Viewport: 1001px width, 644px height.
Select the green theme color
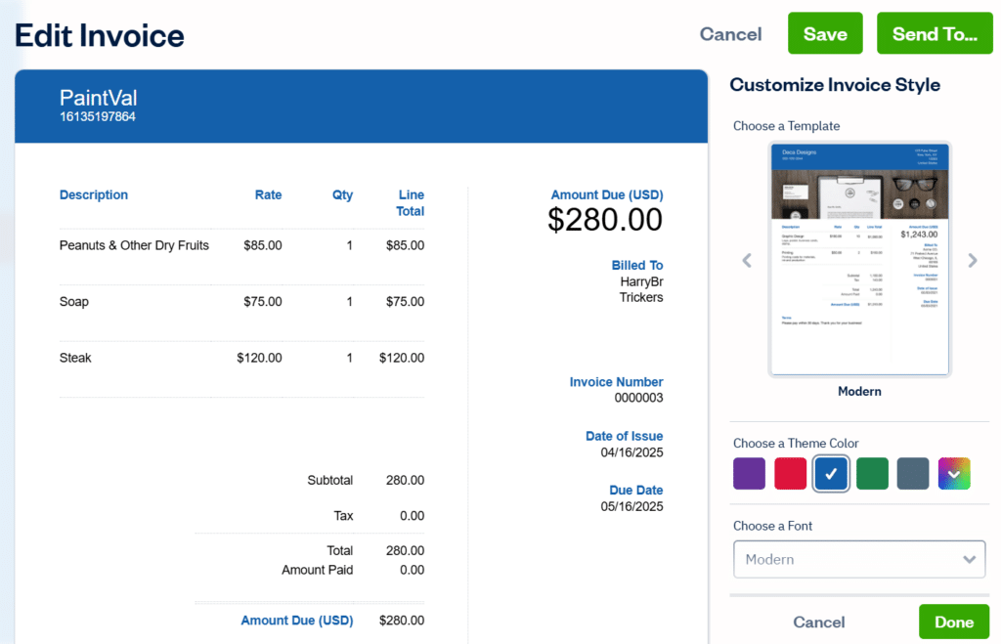[872, 473]
